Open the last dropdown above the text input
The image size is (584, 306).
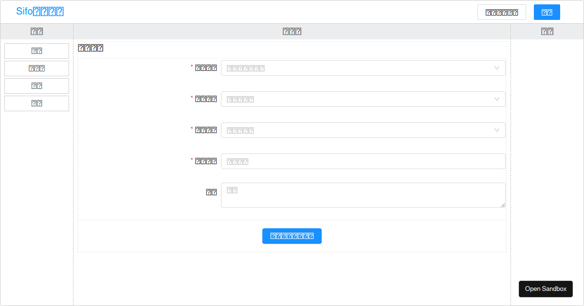point(363,130)
